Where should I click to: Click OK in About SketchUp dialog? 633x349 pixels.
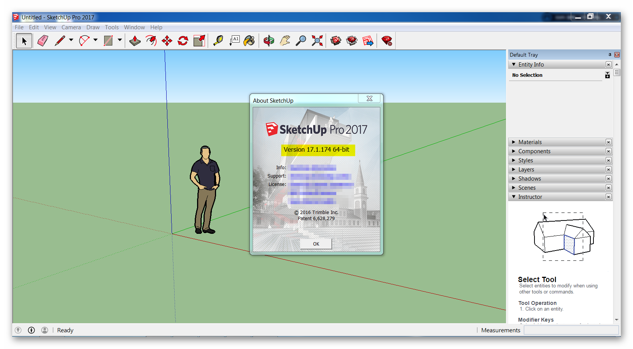(316, 244)
